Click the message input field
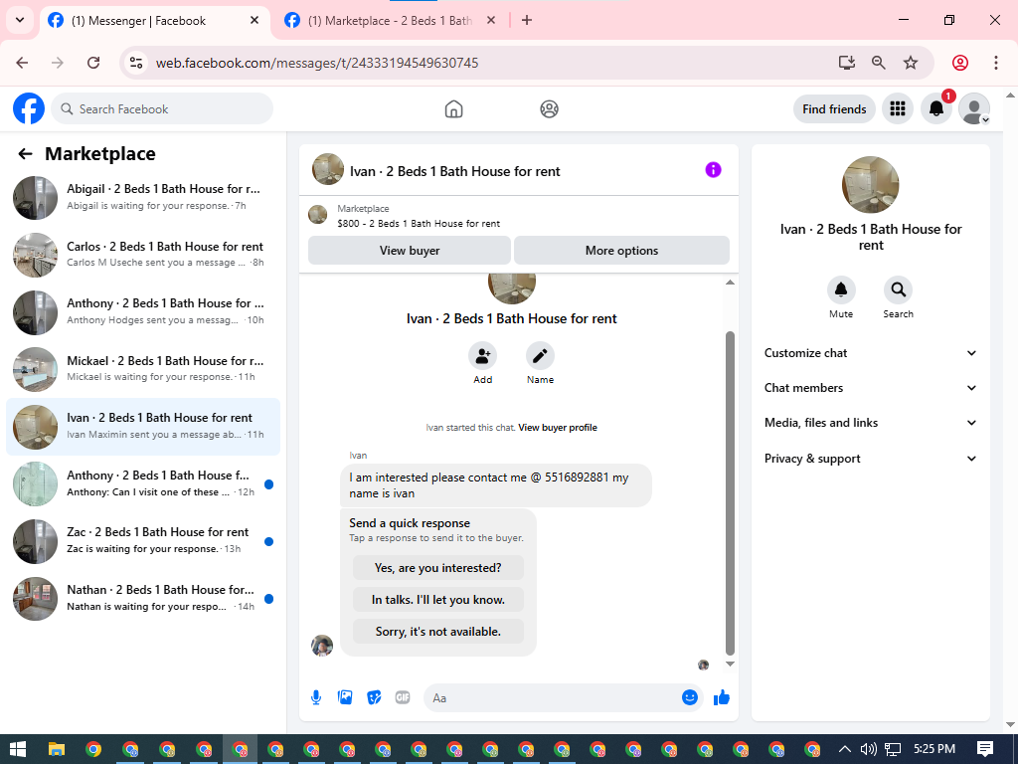The image size is (1018, 764). (x=552, y=697)
